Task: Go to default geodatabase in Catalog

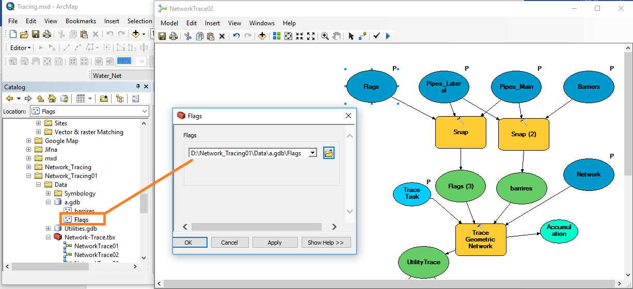Action: click(x=64, y=99)
